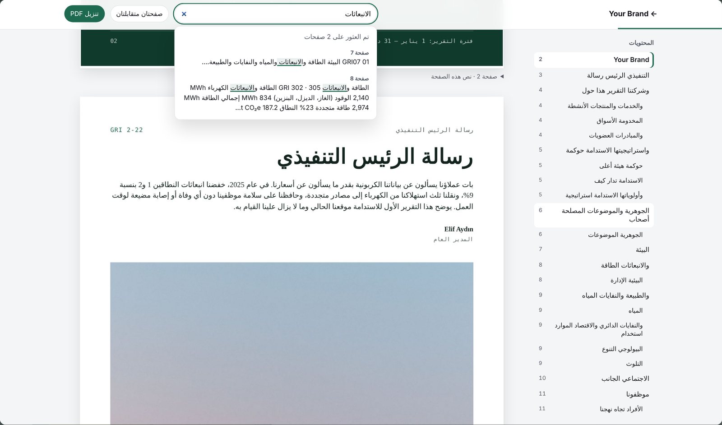Open الطاقة والانبعاثات contents entry

(x=593, y=265)
